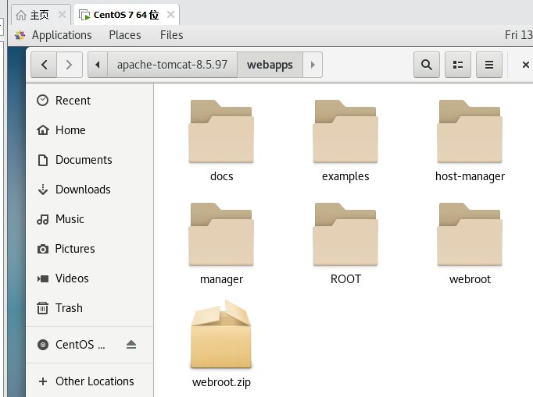The width and height of the screenshot is (533, 397).
Task: Open the Applications menu
Action: [62, 35]
